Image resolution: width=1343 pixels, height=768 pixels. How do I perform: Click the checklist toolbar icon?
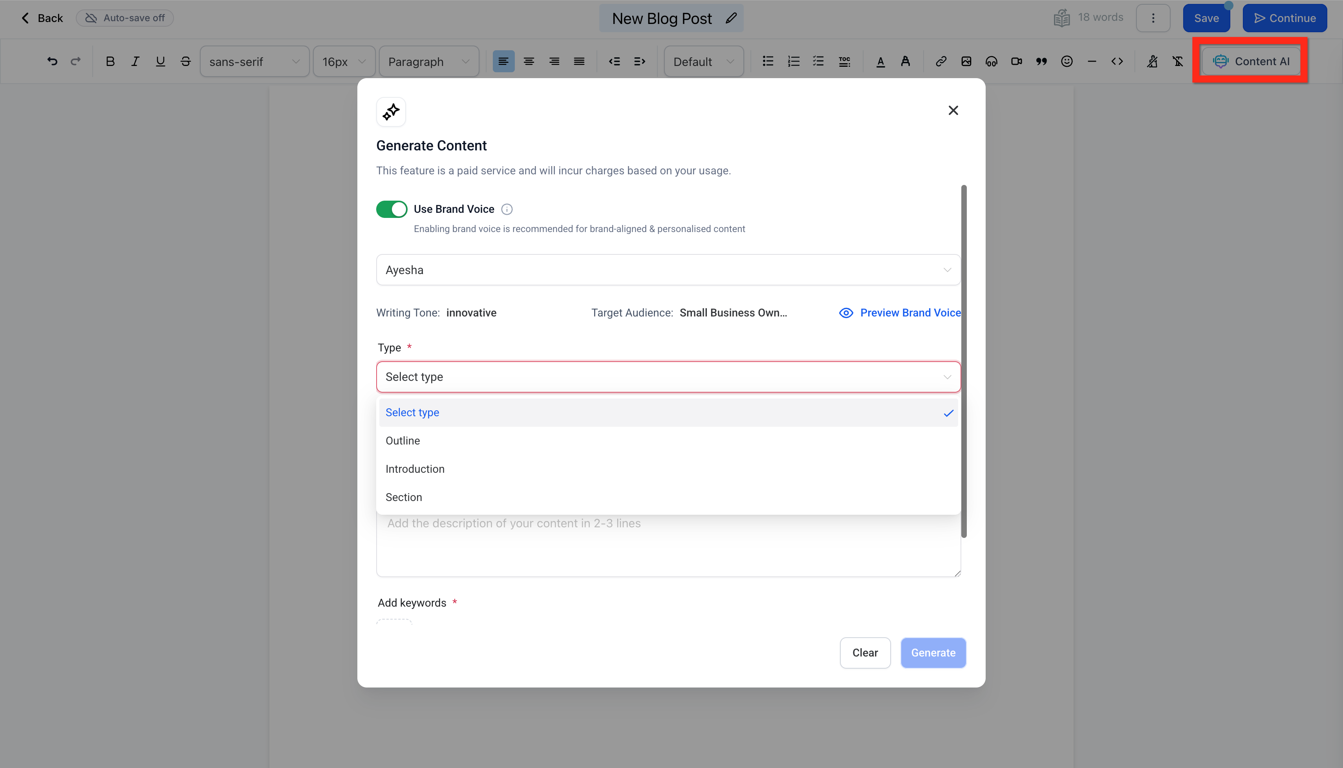[818, 62]
